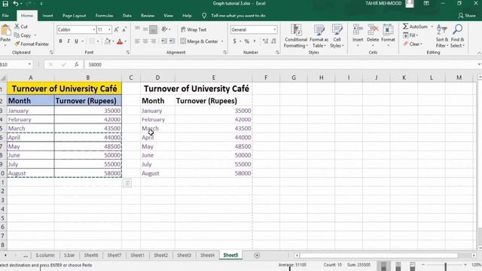The image size is (482, 271).
Task: Copy the selection with Copy button
Action: [x=23, y=35]
